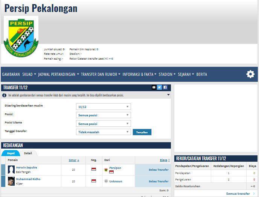
Task: Expand the Skuad menu
Action: coord(29,74)
